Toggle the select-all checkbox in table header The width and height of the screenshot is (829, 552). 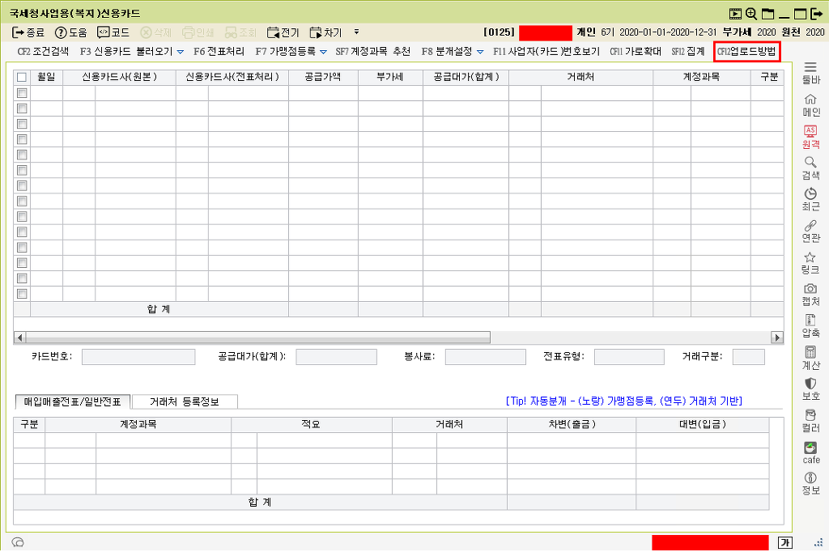tap(22, 77)
